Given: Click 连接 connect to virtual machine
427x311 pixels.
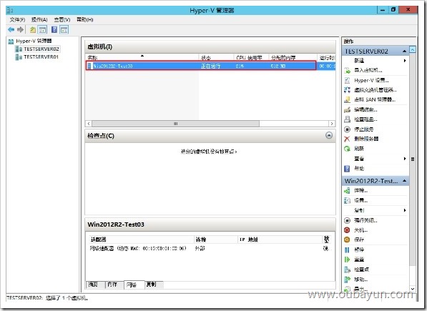Looking at the screenshot, I should click(x=360, y=190).
